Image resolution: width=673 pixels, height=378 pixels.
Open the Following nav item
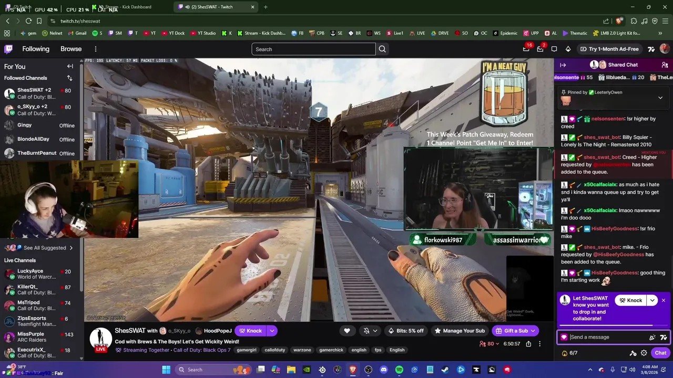(36, 49)
